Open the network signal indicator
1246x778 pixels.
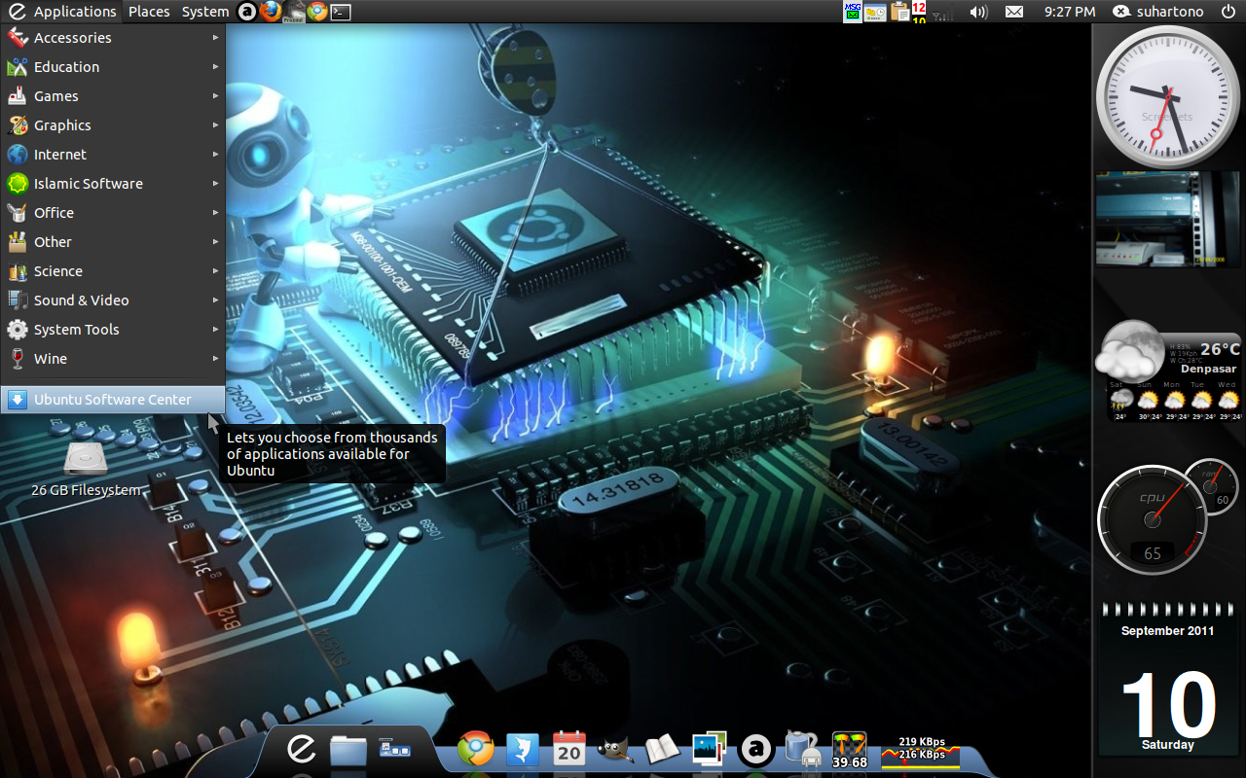pyautogui.click(x=942, y=13)
